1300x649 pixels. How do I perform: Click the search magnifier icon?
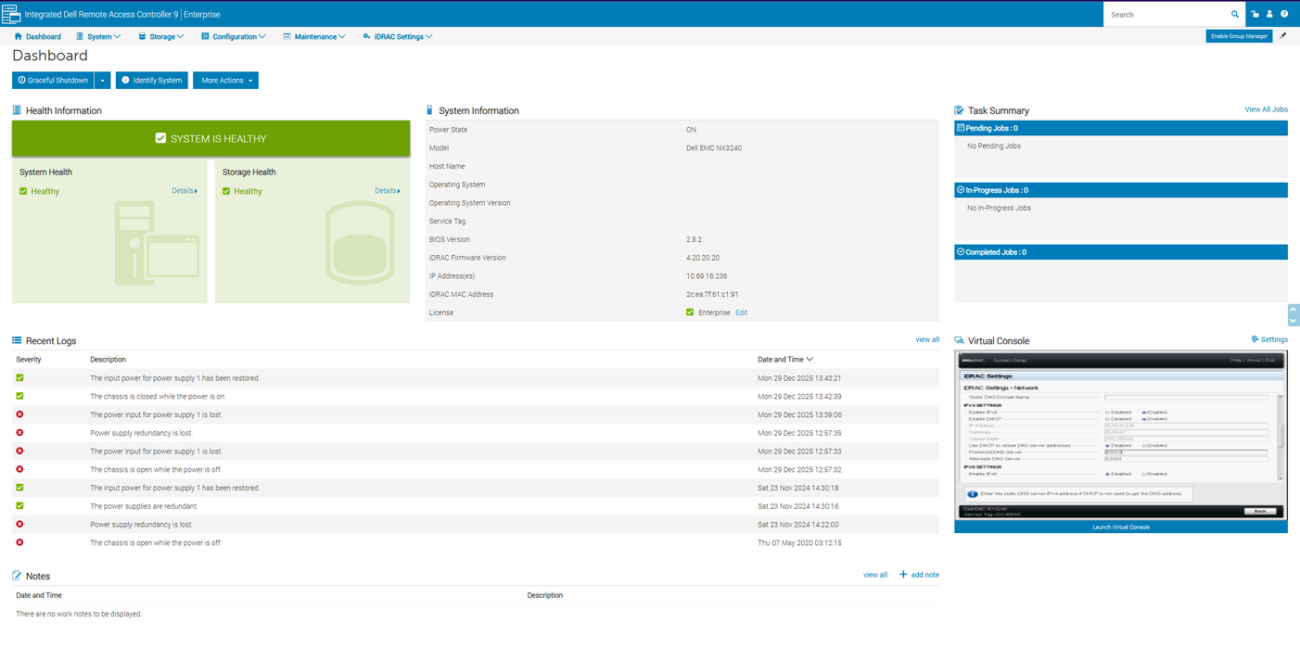1234,15
